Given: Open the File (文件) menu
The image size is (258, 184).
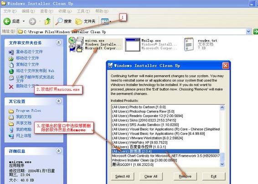Looking at the screenshot, I should pyautogui.click(x=10, y=11).
